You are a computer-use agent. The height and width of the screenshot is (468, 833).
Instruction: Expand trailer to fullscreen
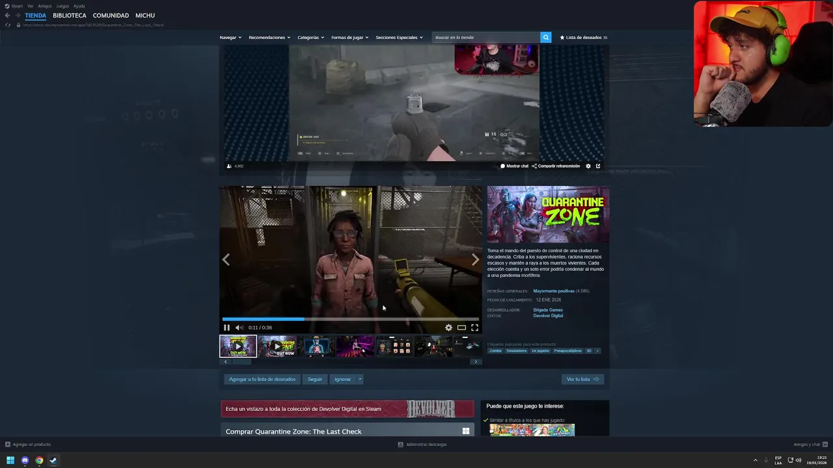[x=474, y=328]
